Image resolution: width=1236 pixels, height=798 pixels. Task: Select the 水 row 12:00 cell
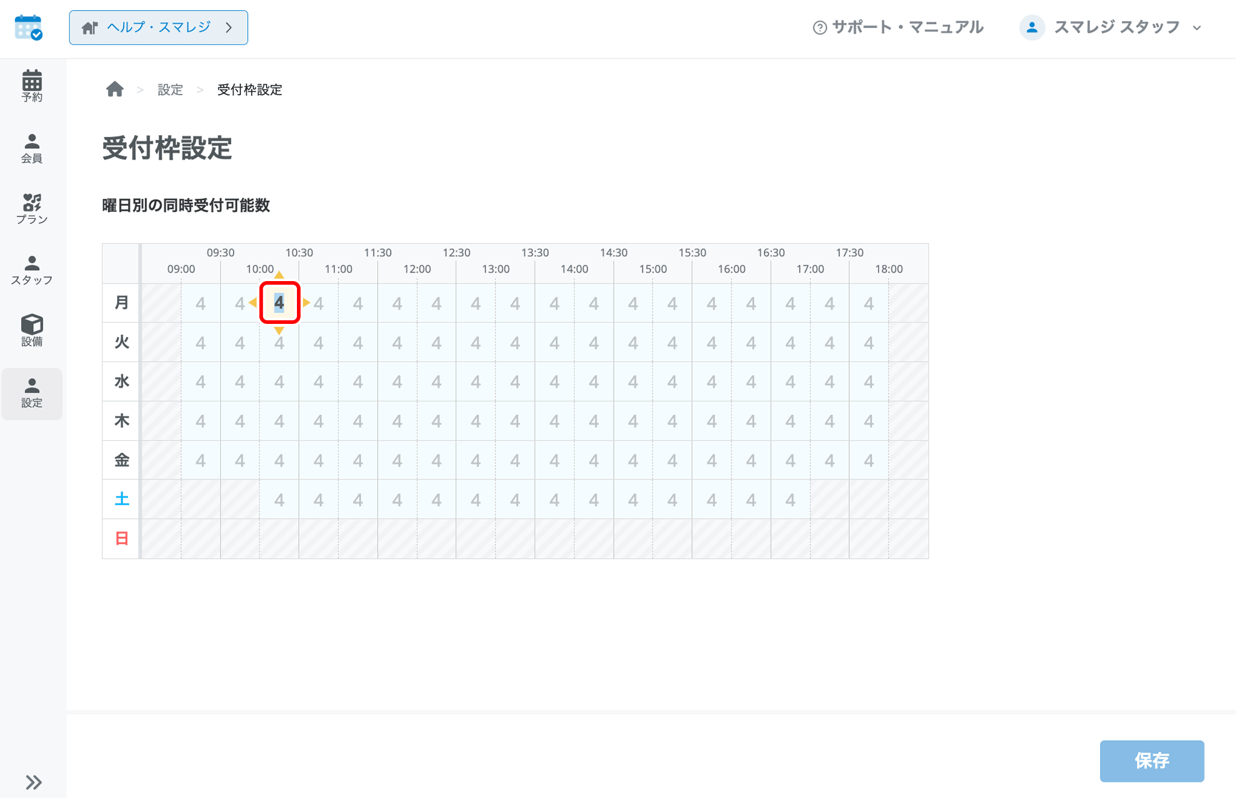tap(436, 381)
